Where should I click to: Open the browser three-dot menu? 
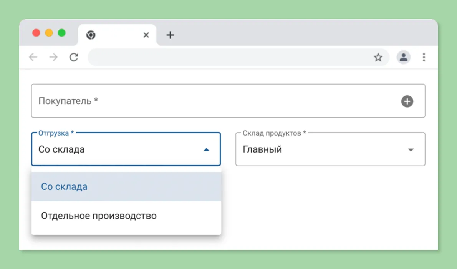pos(424,57)
